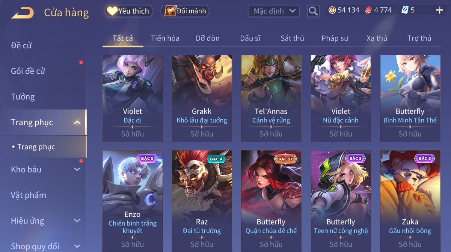Tap the golden back arrow icon
451x252 pixels.
[22, 13]
